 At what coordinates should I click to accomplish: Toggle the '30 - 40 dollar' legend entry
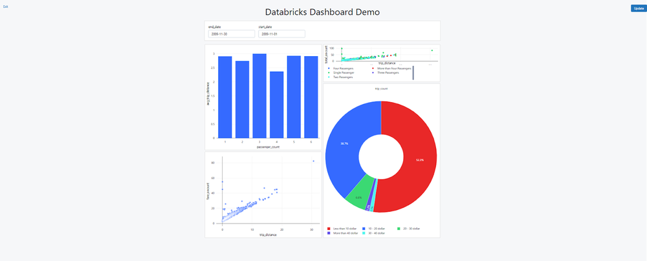(x=375, y=233)
